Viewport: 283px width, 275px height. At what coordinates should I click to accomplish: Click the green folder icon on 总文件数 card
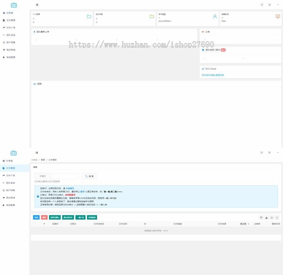tap(152, 16)
